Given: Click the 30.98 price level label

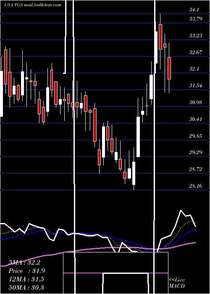Looking at the screenshot, I should coord(196,102).
